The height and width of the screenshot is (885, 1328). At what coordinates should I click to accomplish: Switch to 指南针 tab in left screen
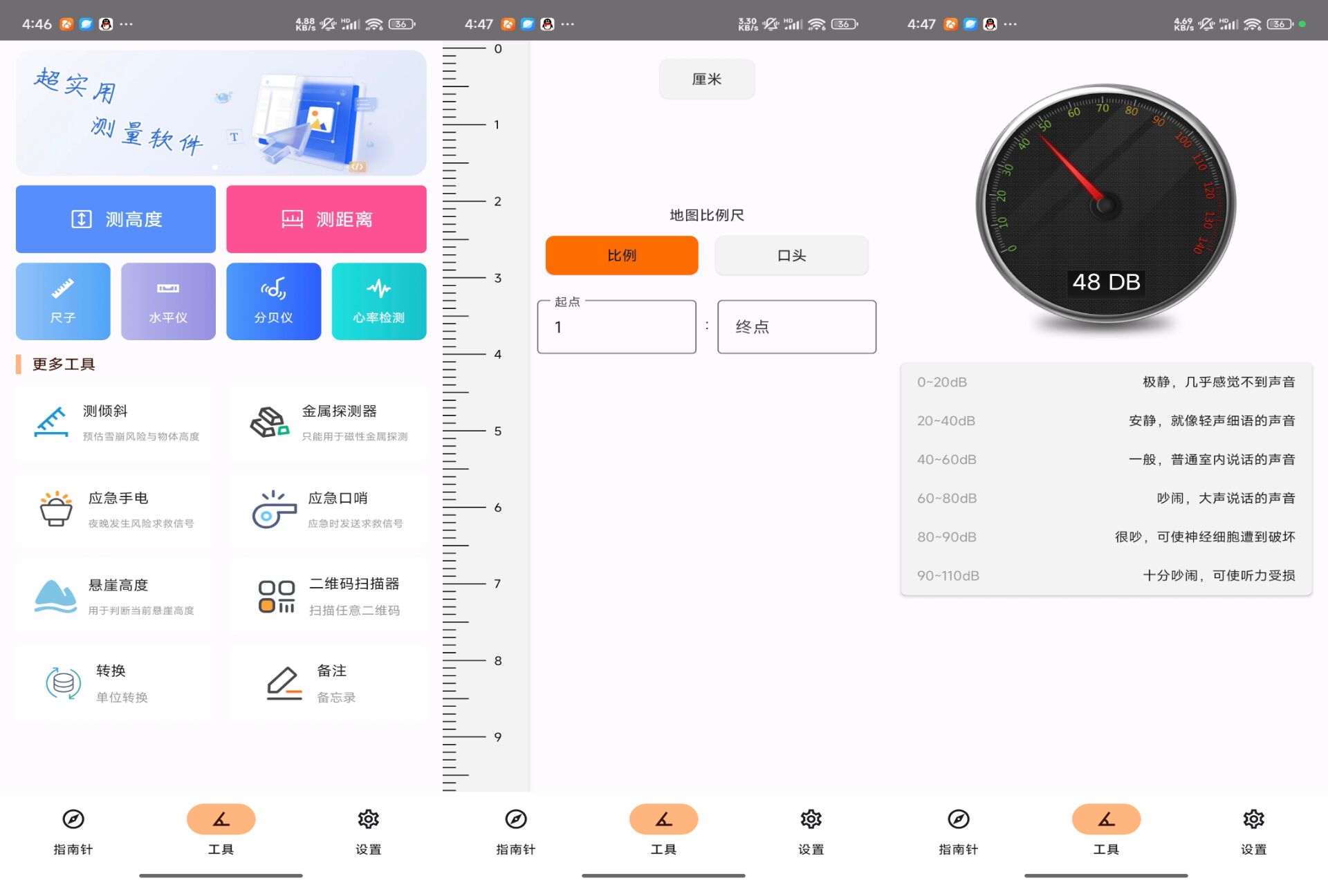(x=73, y=830)
